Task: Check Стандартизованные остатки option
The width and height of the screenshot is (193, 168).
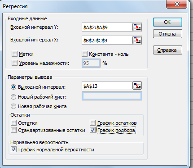Action: pos(13,130)
